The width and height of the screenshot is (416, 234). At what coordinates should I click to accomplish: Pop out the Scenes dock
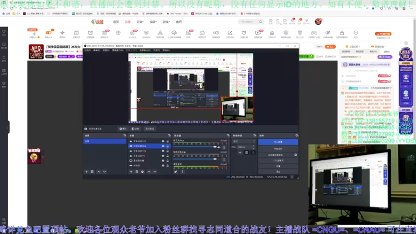[x=125, y=136]
